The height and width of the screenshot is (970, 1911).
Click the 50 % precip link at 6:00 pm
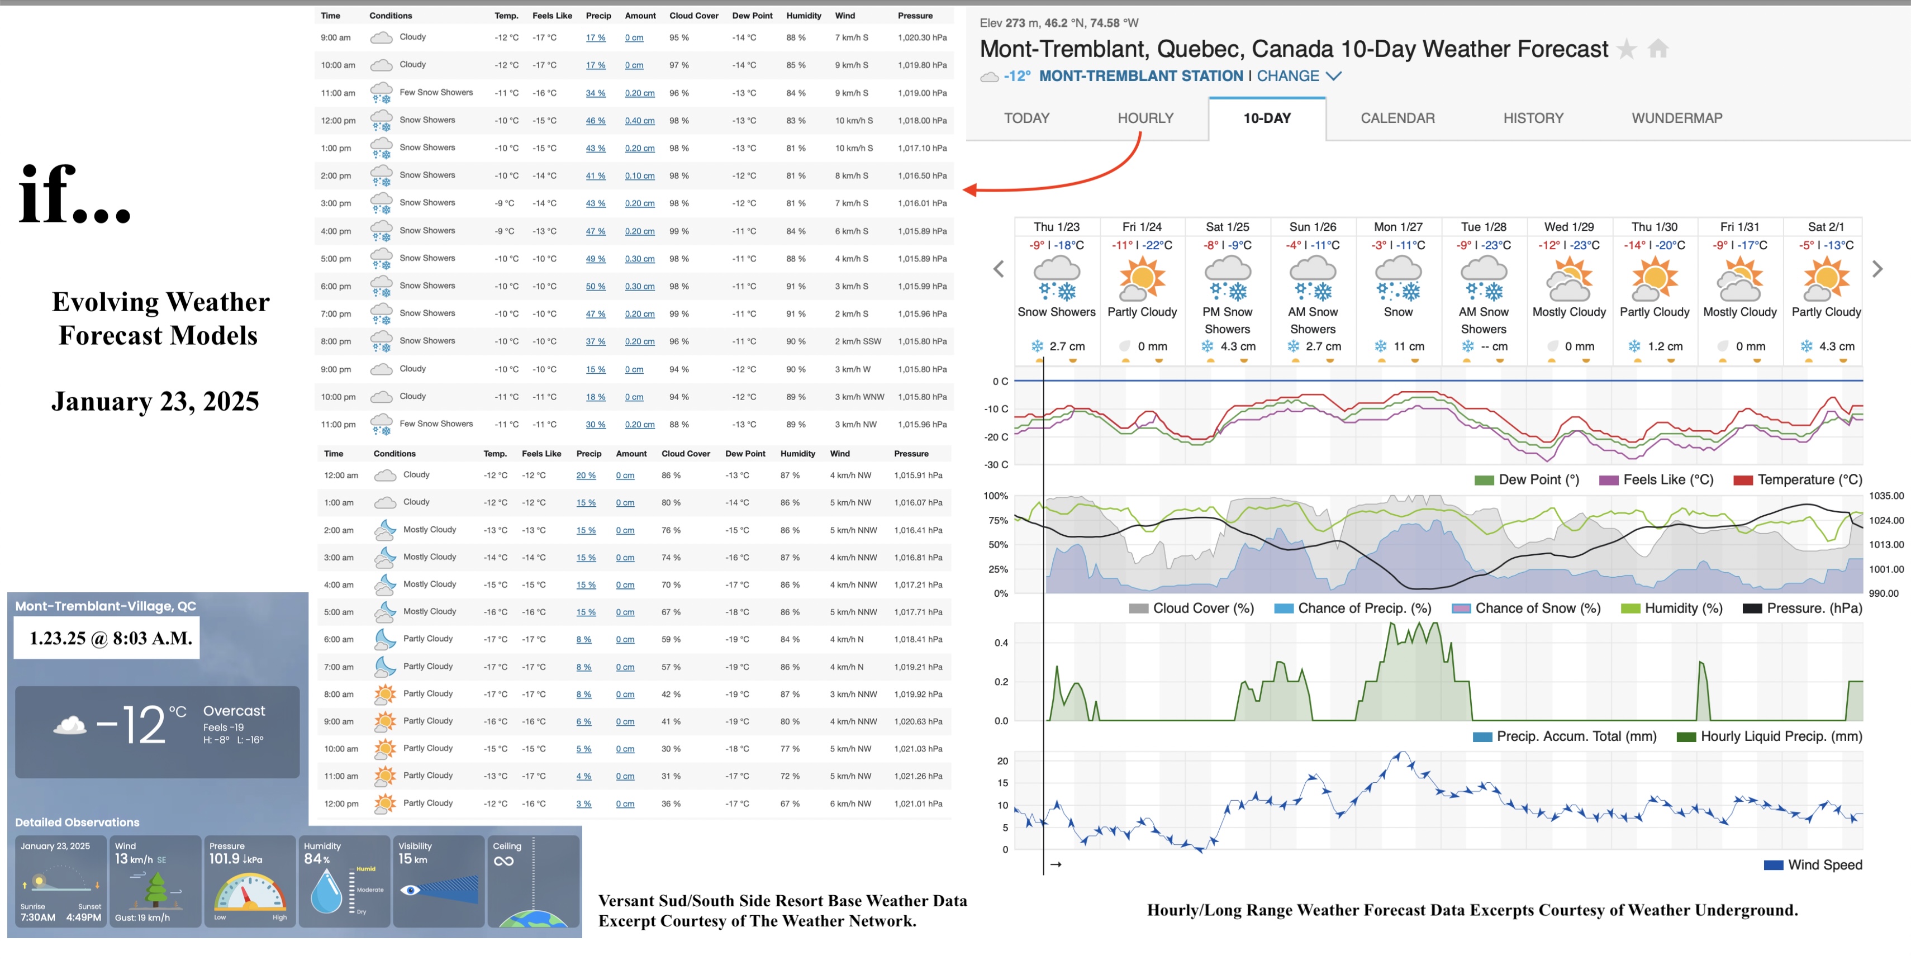pos(596,286)
